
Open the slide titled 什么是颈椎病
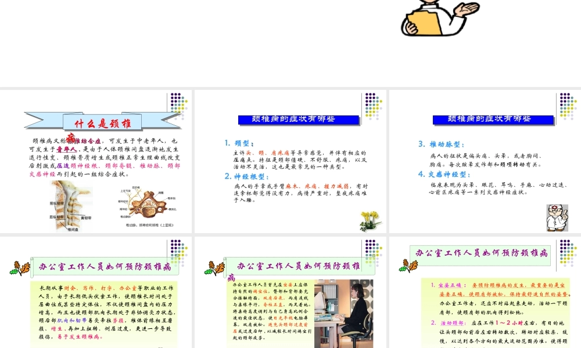point(96,162)
